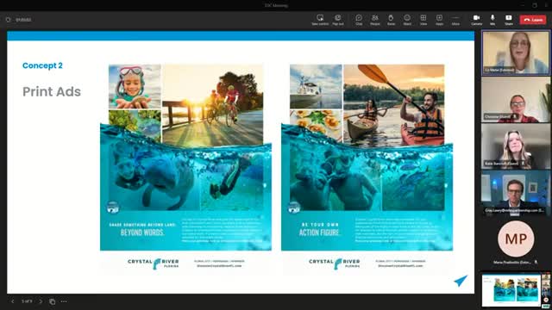Click the meeting elapsed timer
The width and height of the screenshot is (552, 310).
pyautogui.click(x=23, y=20)
